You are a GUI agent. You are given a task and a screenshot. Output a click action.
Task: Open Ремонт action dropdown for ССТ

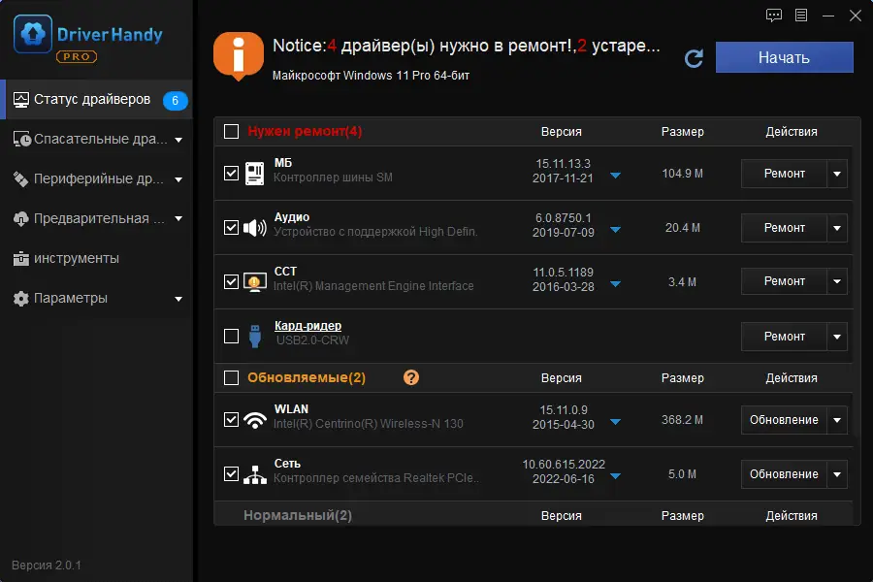pyautogui.click(x=837, y=281)
